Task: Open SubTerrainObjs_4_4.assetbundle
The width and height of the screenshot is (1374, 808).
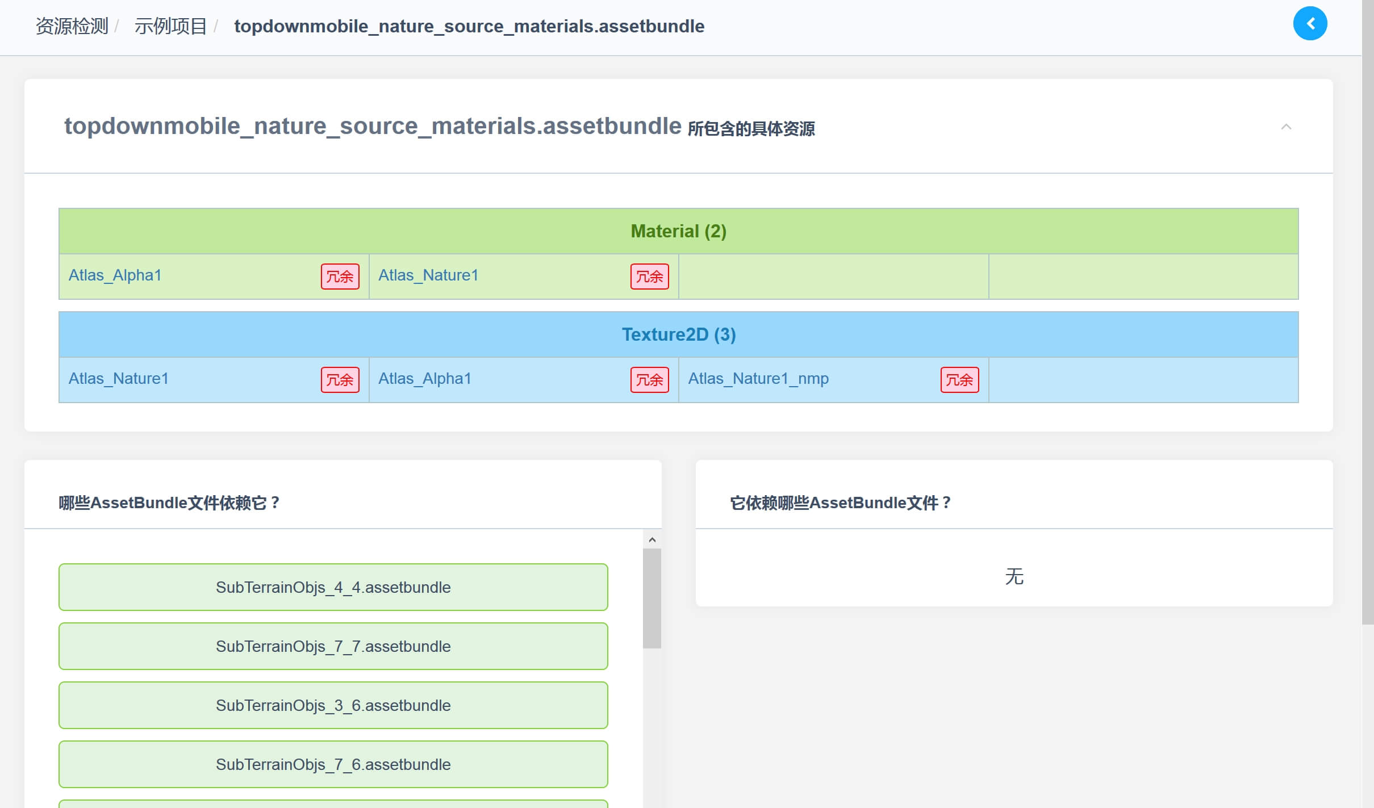Action: click(333, 587)
